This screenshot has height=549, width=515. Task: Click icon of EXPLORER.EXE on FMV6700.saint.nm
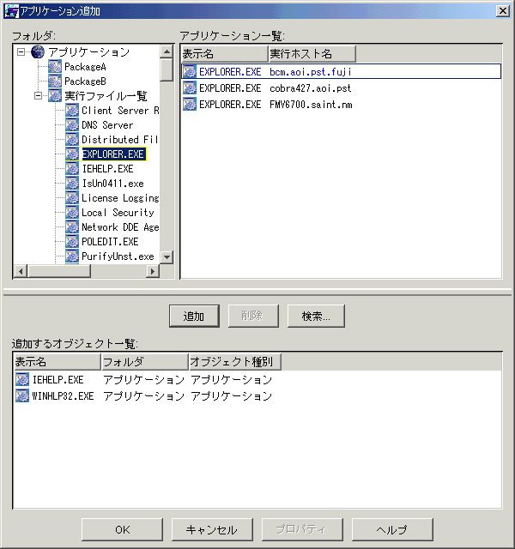190,105
